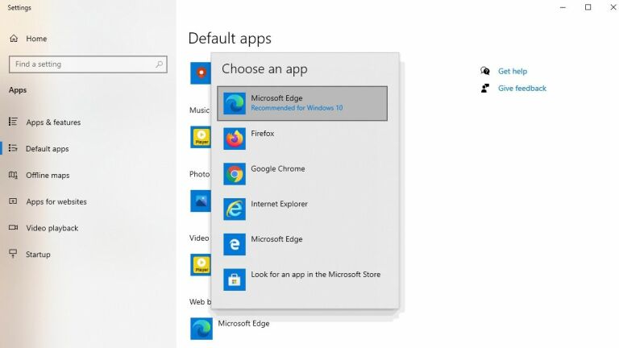
Task: Open Apps & features page
Action: (x=53, y=122)
